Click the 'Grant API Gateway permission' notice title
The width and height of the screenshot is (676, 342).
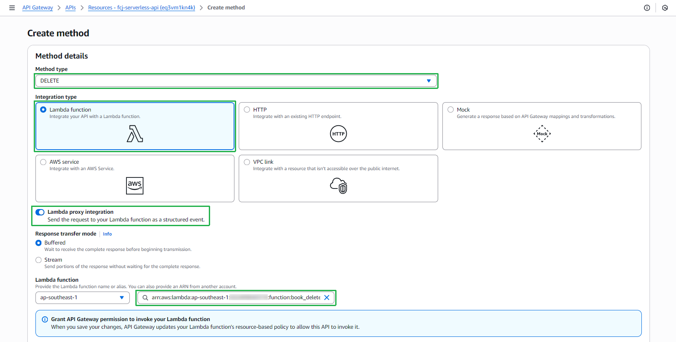click(x=131, y=319)
